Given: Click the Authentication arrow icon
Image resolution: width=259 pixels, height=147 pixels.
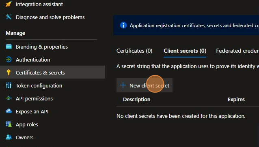Looking at the screenshot, I should pyautogui.click(x=9, y=60).
